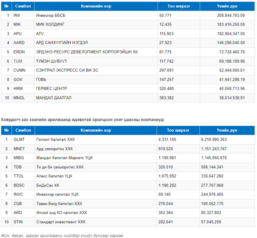Click the name "Ти ди би секьюритис ХХК"
This screenshot has height=238, width=257.
click(60, 167)
